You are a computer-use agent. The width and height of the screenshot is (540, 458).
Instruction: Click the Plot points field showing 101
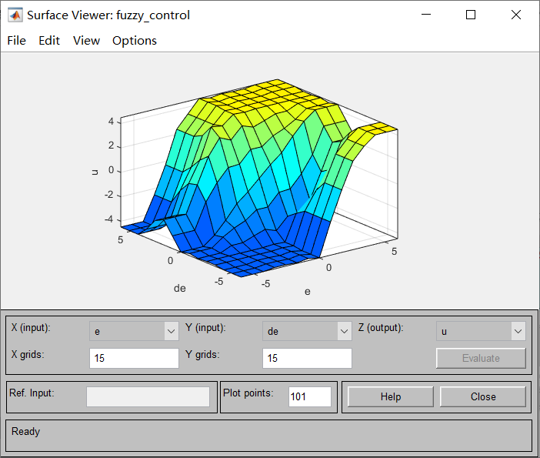309,396
